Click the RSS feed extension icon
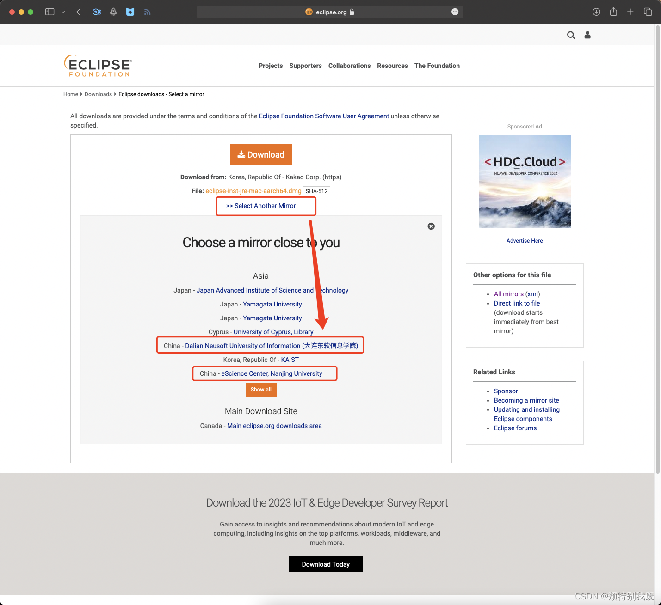The image size is (661, 605). click(147, 12)
